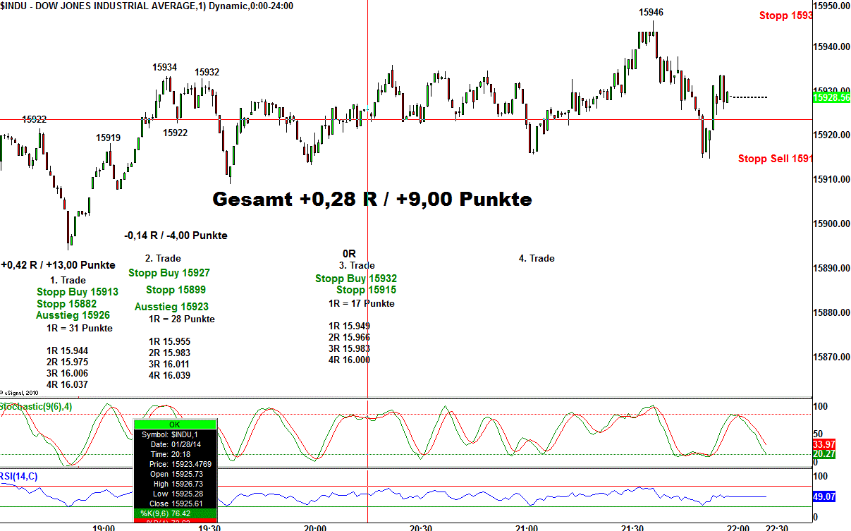This screenshot has height=531, width=851.
Task: Click the Stochastic(9(6),4) indicator label
Action: (x=39, y=407)
